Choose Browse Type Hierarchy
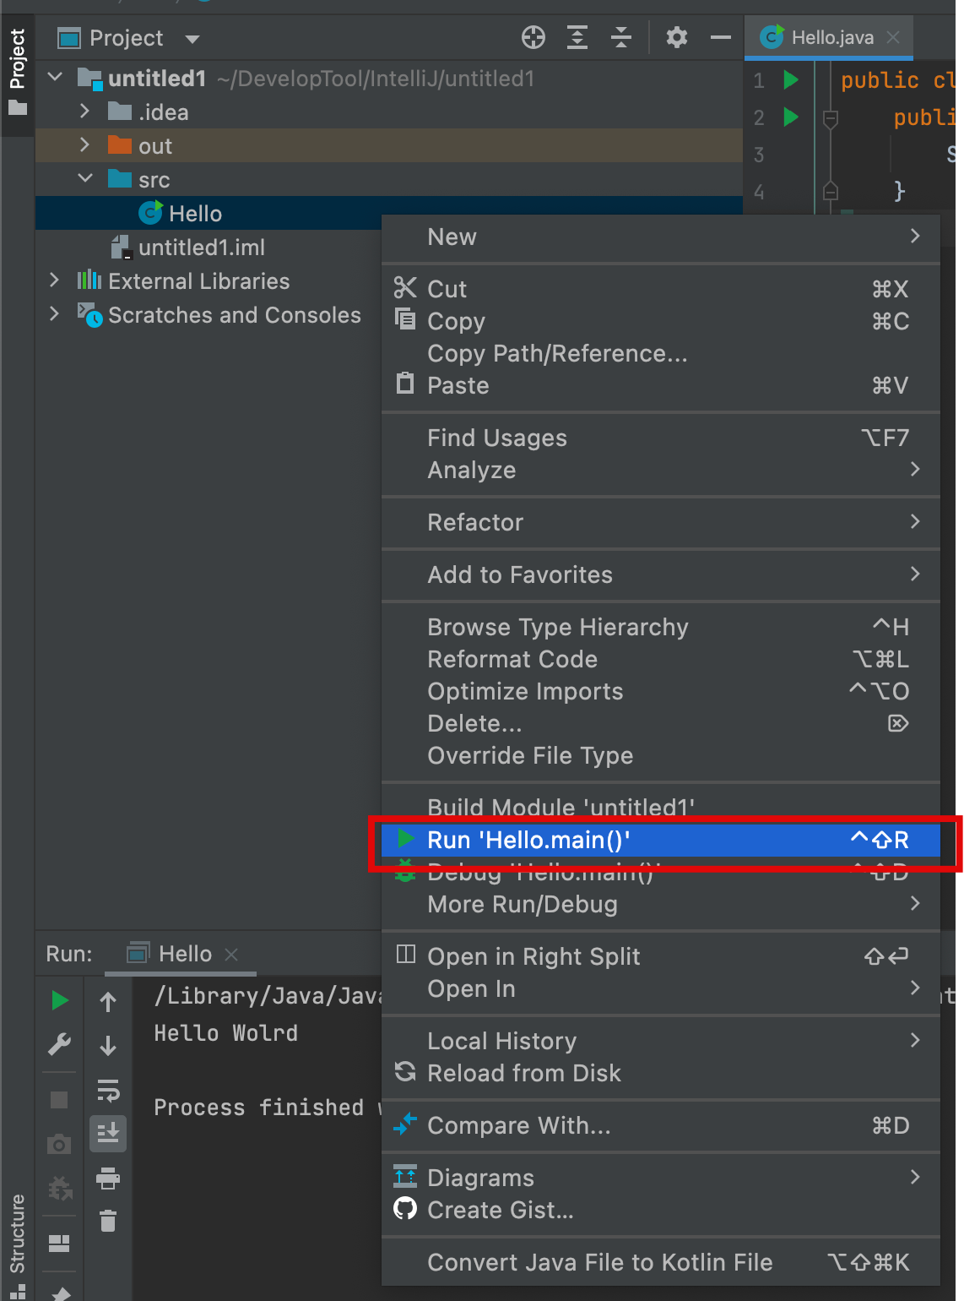The image size is (964, 1301). 661,627
